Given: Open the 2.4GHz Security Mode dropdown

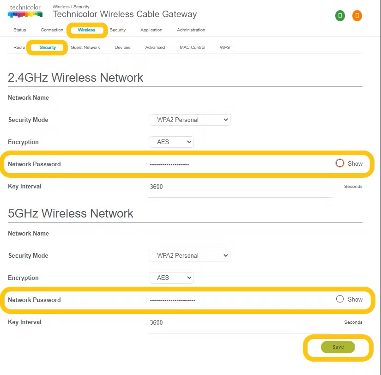Looking at the screenshot, I should pyautogui.click(x=190, y=120).
